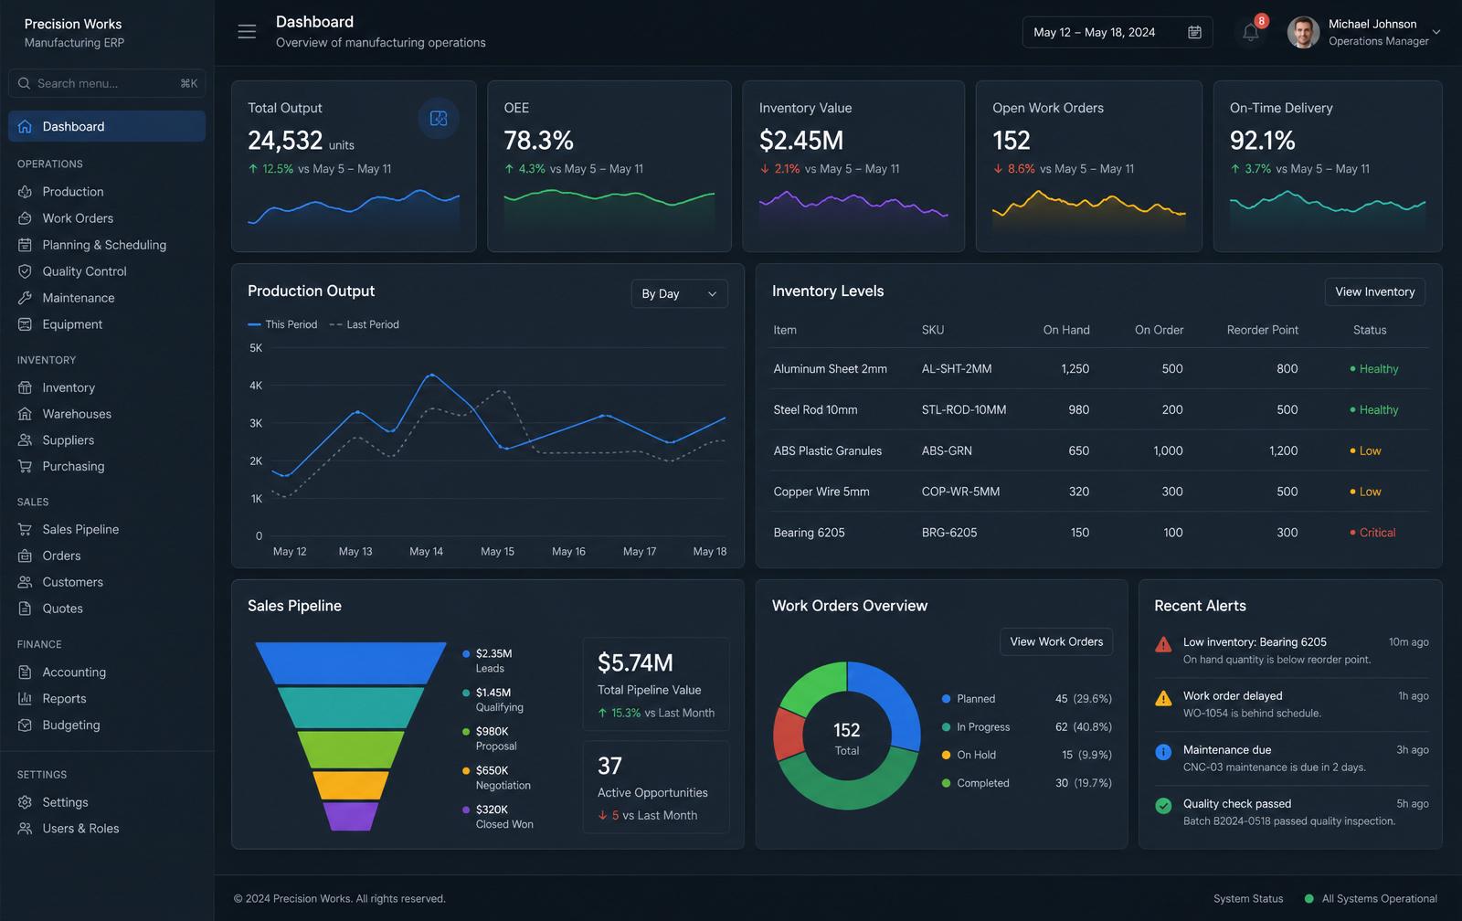Click the View Inventory button
This screenshot has height=921, width=1462.
pyautogui.click(x=1374, y=291)
